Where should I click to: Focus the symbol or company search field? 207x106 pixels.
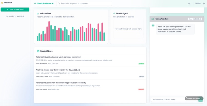pos(84,4)
